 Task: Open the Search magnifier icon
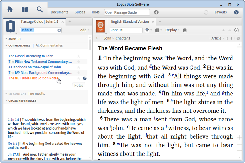tap(40, 9)
